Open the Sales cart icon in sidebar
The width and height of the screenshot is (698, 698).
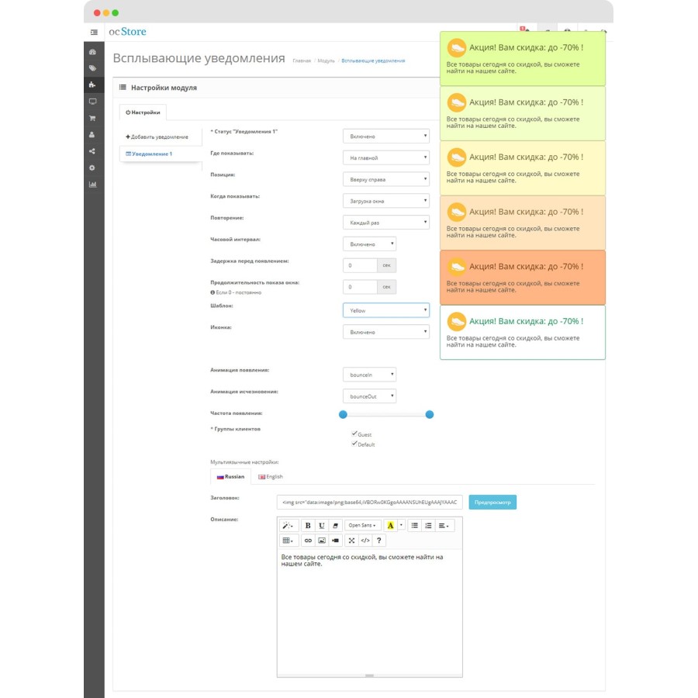(x=92, y=119)
